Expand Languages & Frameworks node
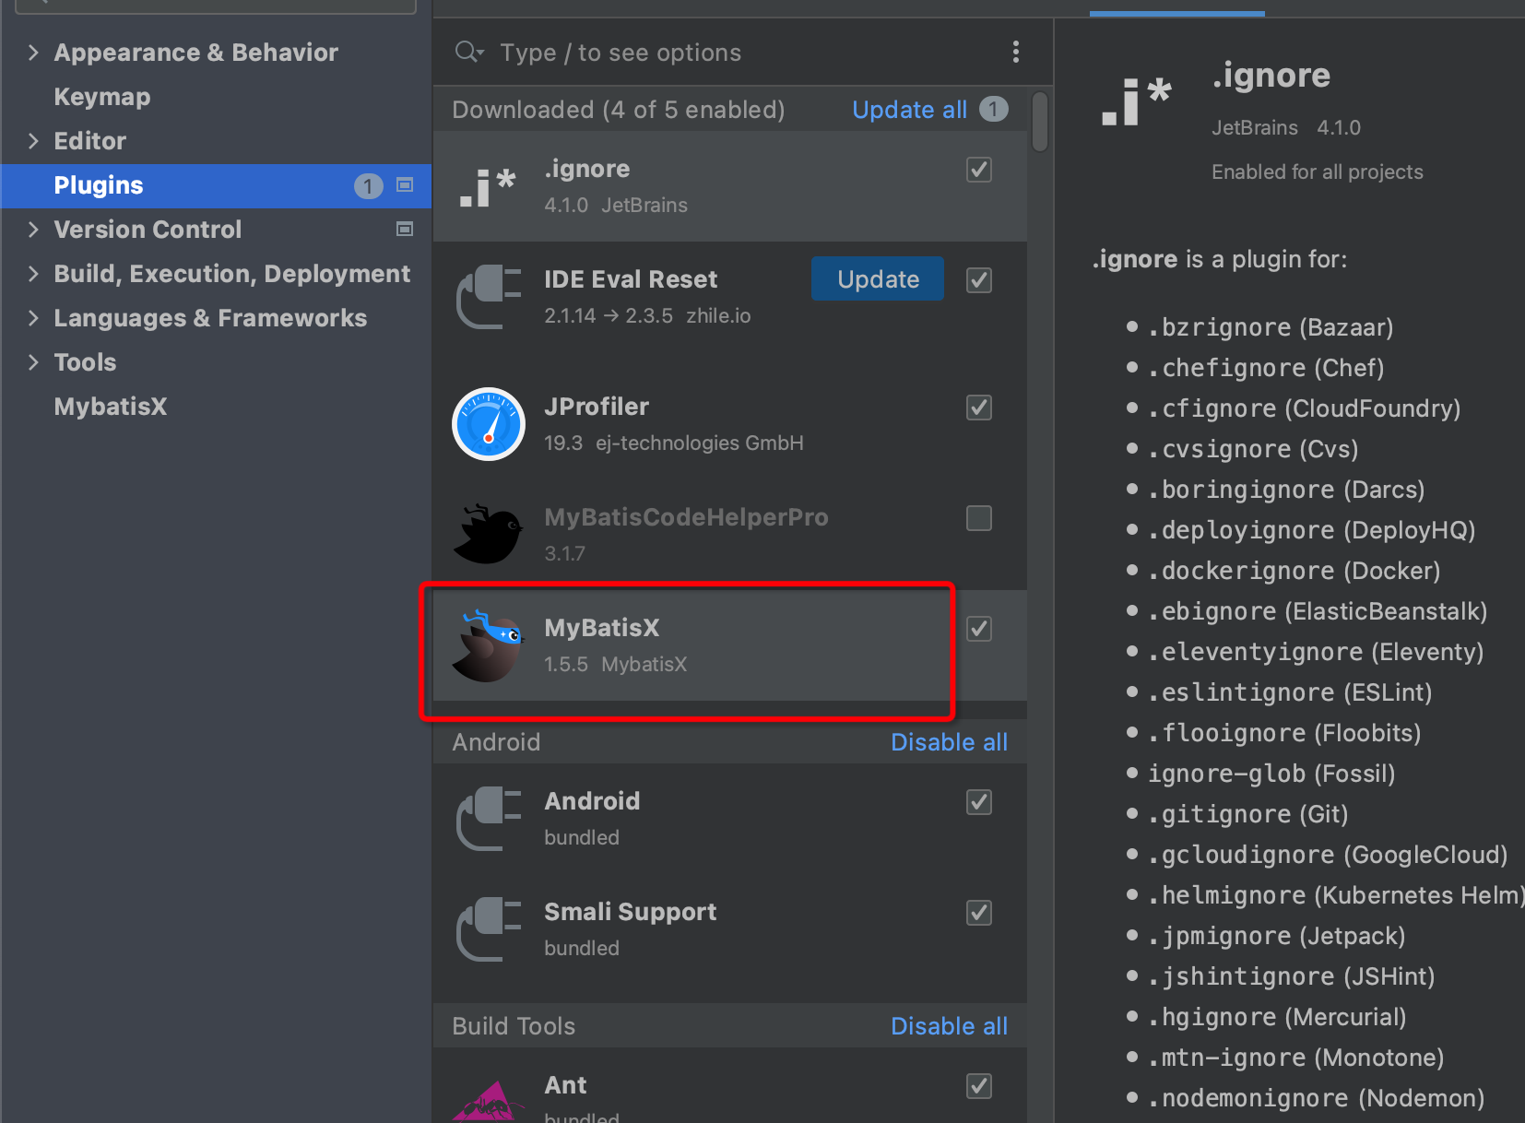Viewport: 1525px width, 1123px height. [33, 317]
